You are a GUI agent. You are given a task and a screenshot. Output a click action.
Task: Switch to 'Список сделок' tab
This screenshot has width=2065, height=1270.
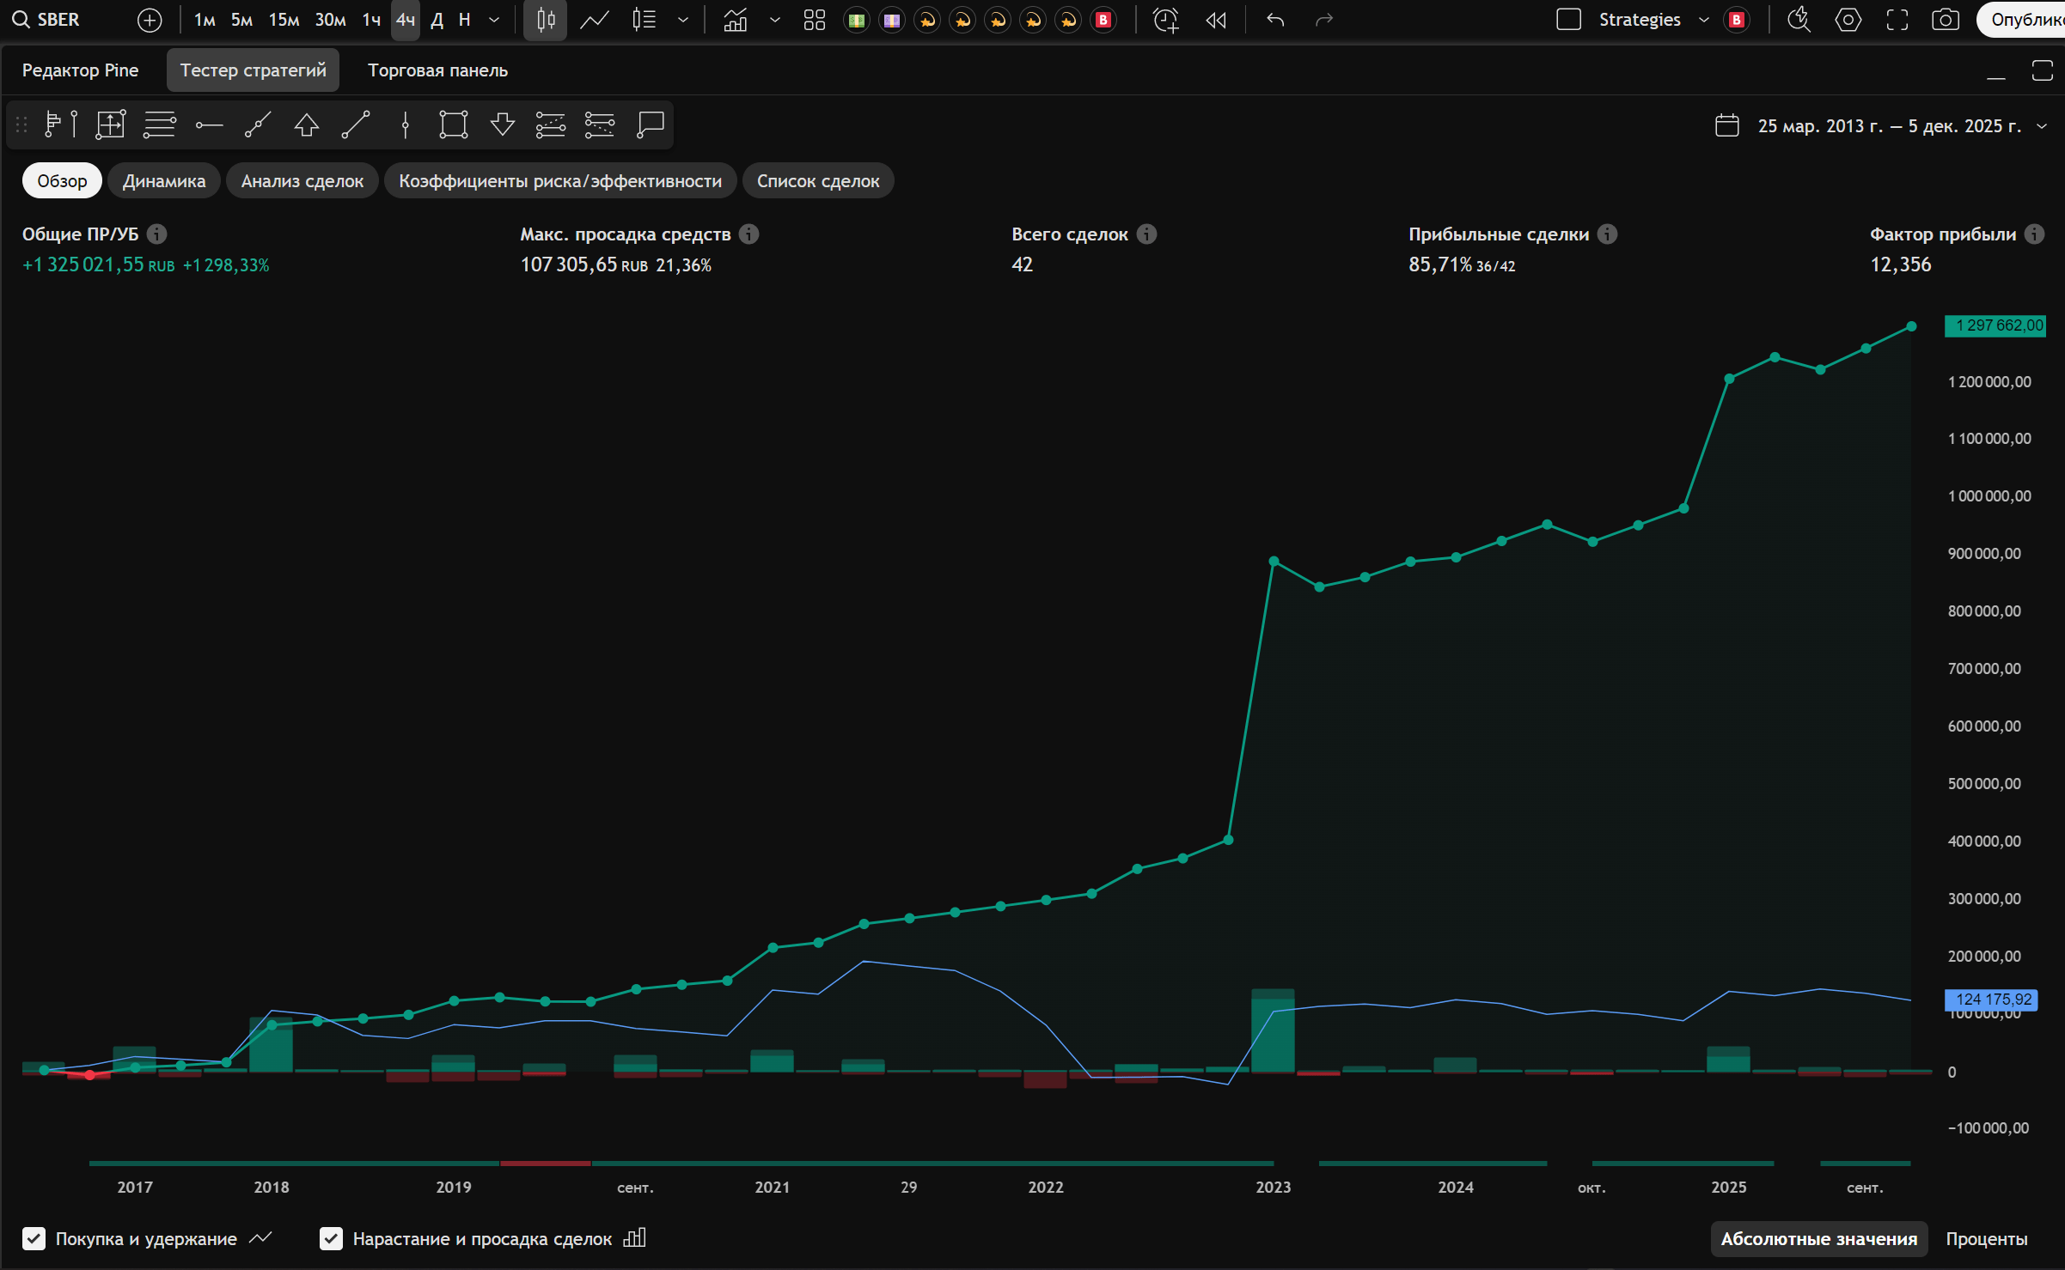[x=817, y=181]
